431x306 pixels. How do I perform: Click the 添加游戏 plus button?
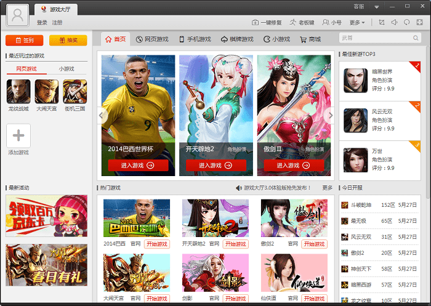tap(18, 135)
